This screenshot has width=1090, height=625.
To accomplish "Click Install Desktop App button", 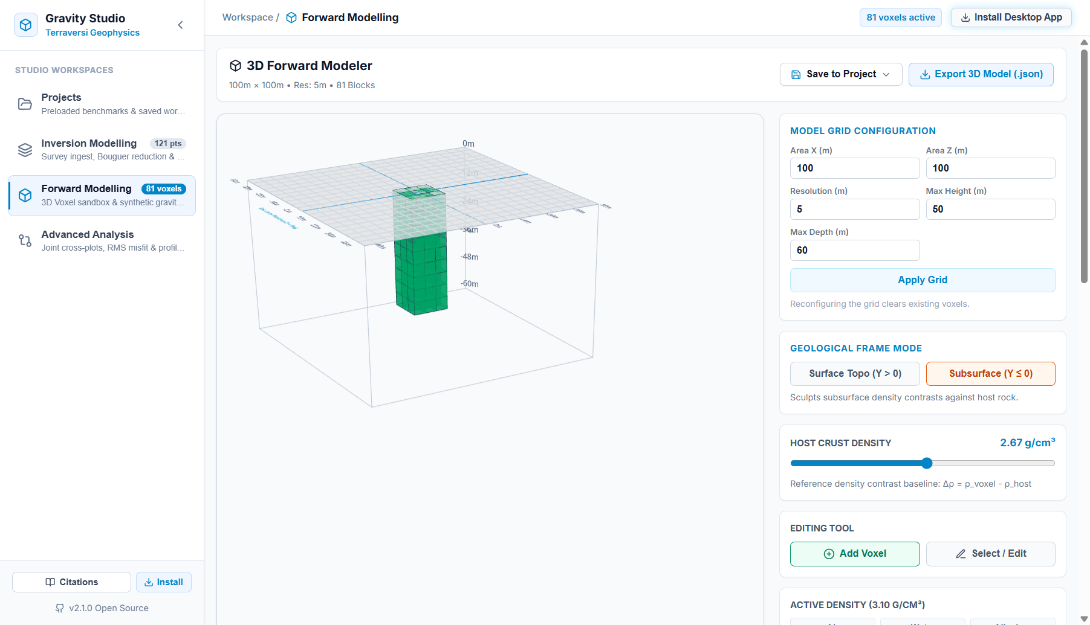I will coord(1011,18).
